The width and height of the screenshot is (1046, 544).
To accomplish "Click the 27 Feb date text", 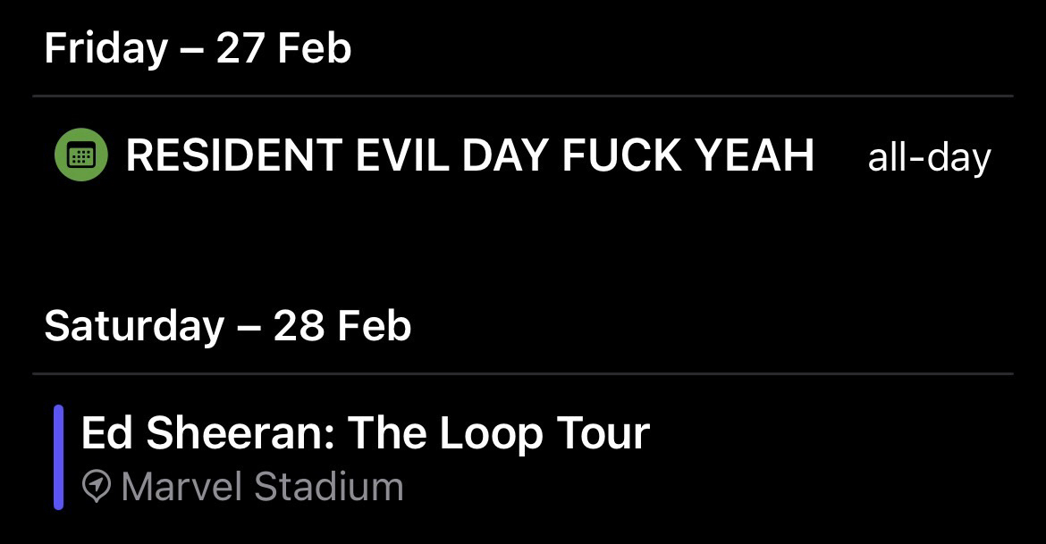I will click(x=283, y=47).
